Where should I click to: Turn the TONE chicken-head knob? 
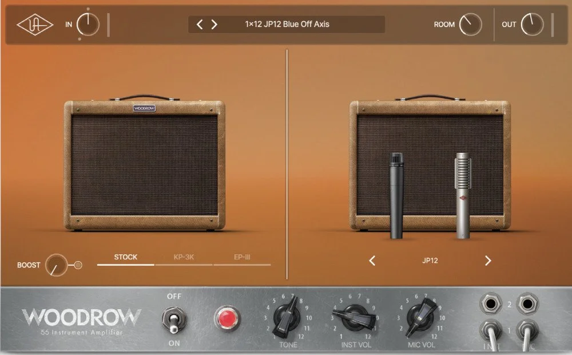coord(287,317)
